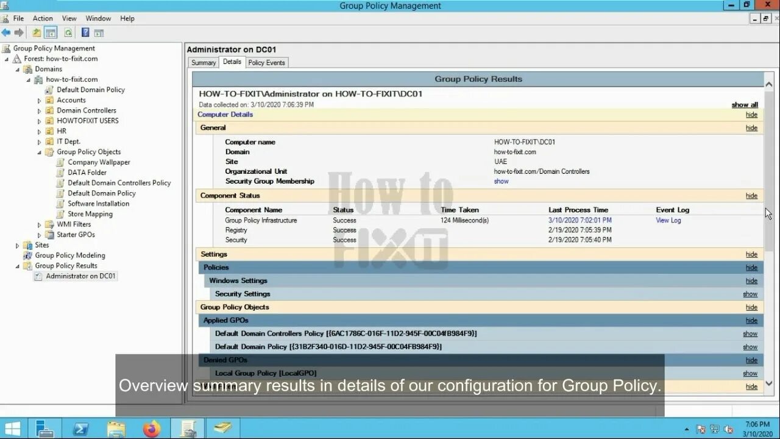Click the Store Mapping GPO scroll icon
The image size is (780, 439).
point(60,214)
